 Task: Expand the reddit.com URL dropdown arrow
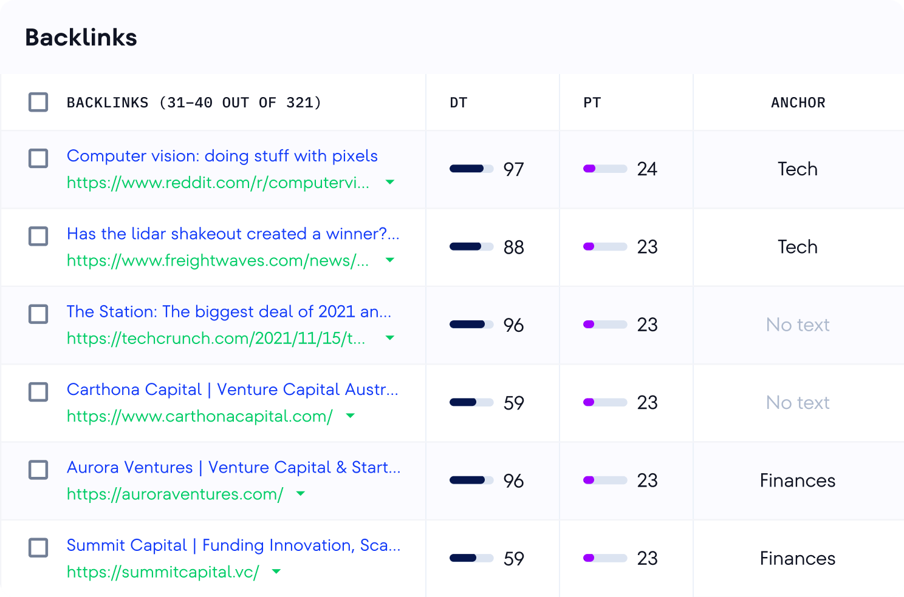tap(390, 182)
